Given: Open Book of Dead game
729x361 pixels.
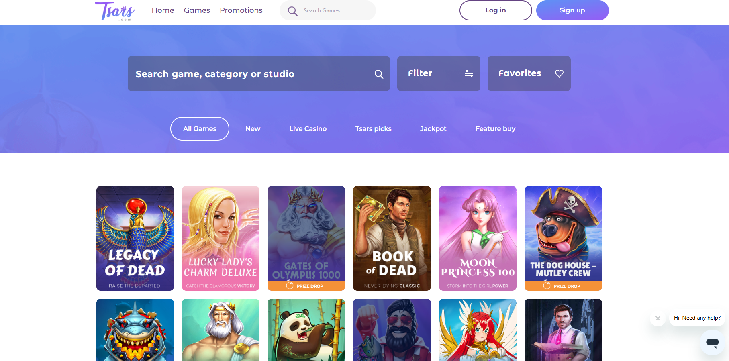Looking at the screenshot, I should (x=392, y=238).
